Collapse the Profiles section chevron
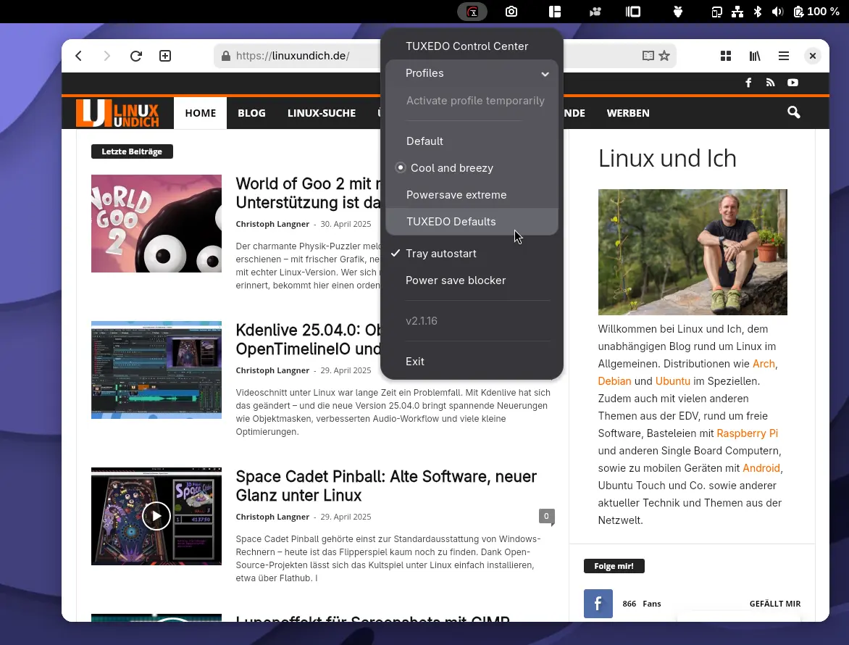Image resolution: width=849 pixels, height=645 pixels. pyautogui.click(x=545, y=73)
